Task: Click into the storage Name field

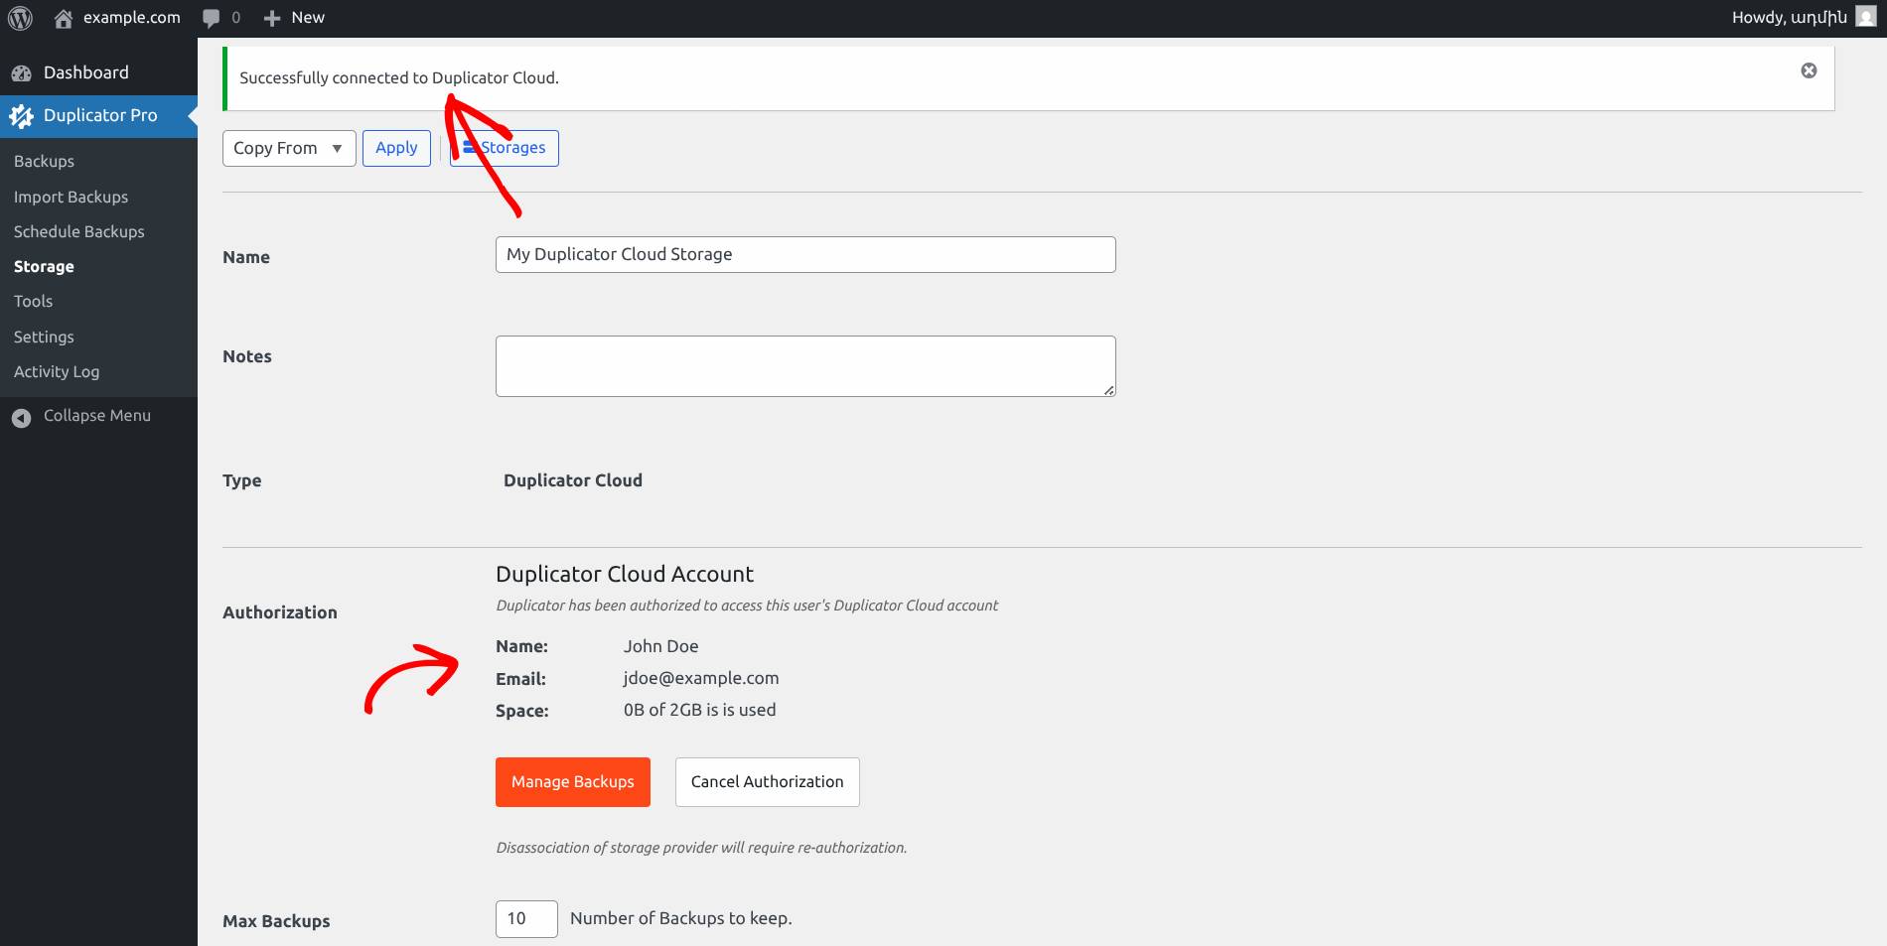Action: (x=804, y=254)
